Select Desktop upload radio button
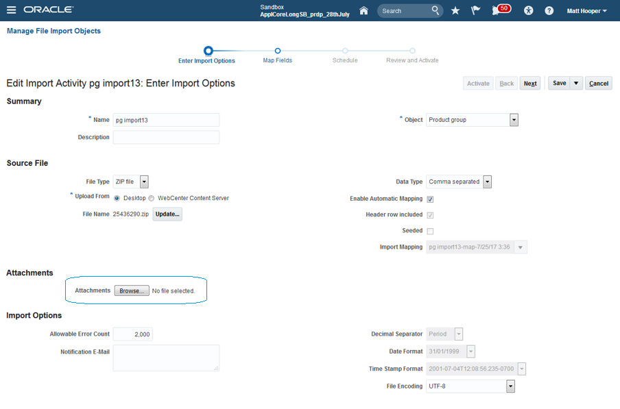Image resolution: width=620 pixels, height=409 pixels. [117, 198]
